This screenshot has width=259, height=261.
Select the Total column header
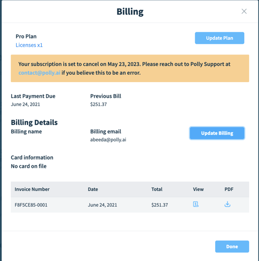[157, 189]
